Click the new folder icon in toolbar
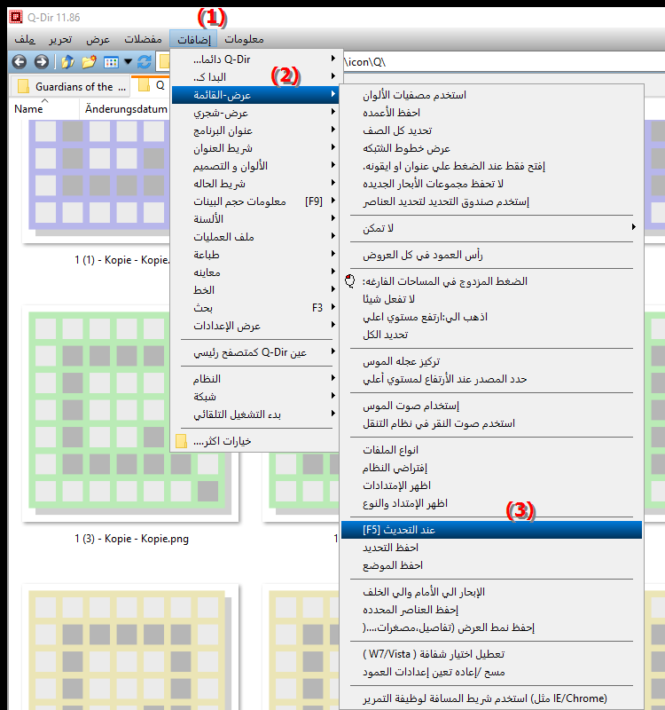665x710 pixels. tap(90, 61)
